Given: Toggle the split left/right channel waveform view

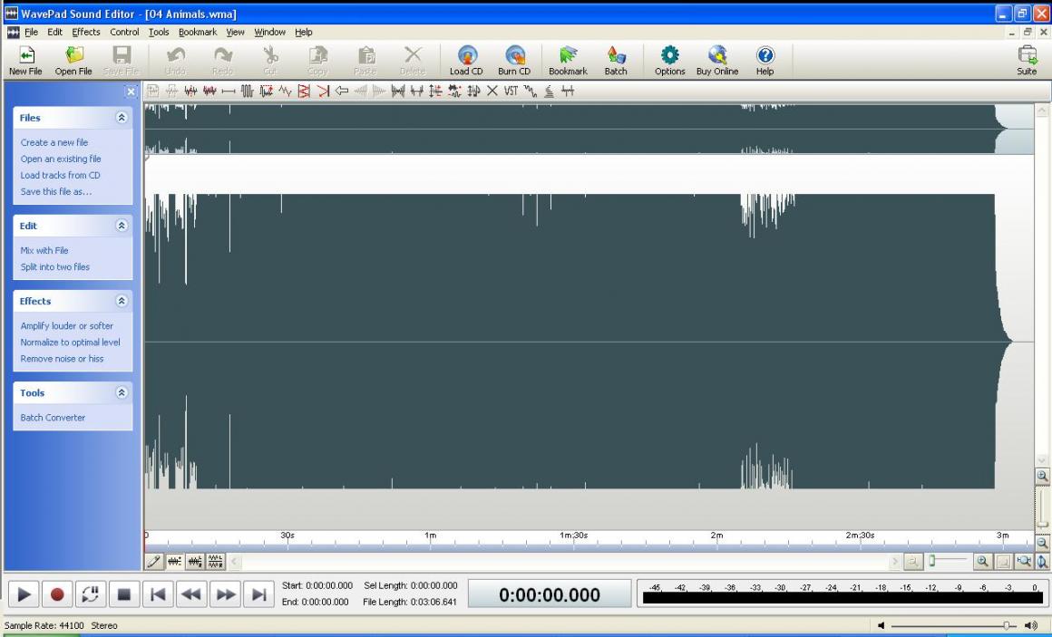Looking at the screenshot, I should (215, 562).
